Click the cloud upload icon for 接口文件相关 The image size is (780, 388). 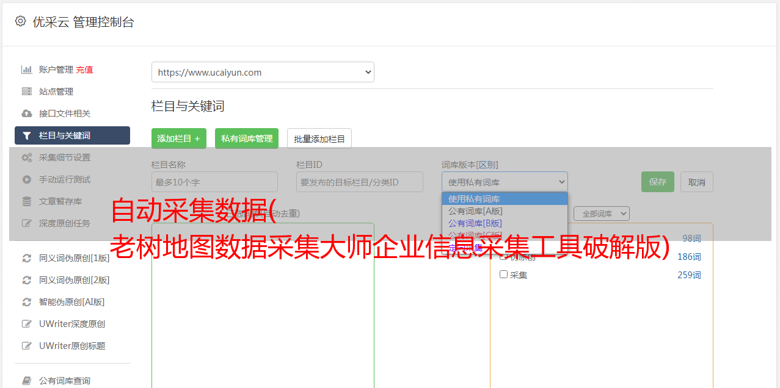coord(27,113)
